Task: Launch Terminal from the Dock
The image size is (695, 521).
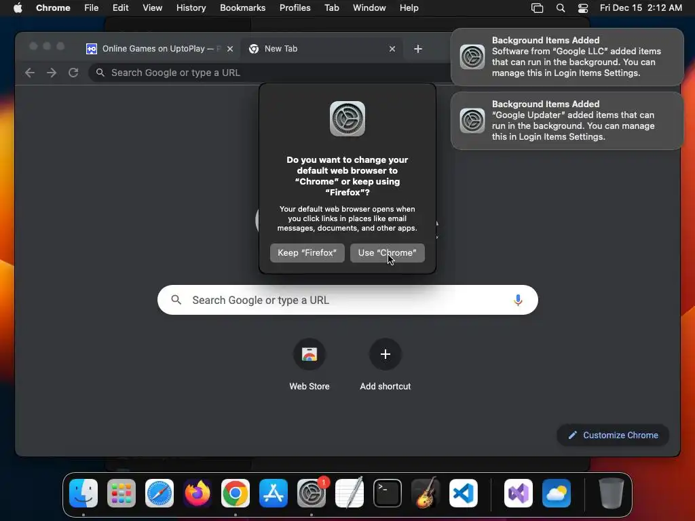Action: pyautogui.click(x=388, y=493)
